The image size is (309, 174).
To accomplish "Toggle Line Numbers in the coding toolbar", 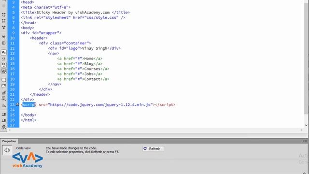I will pos(3,53).
